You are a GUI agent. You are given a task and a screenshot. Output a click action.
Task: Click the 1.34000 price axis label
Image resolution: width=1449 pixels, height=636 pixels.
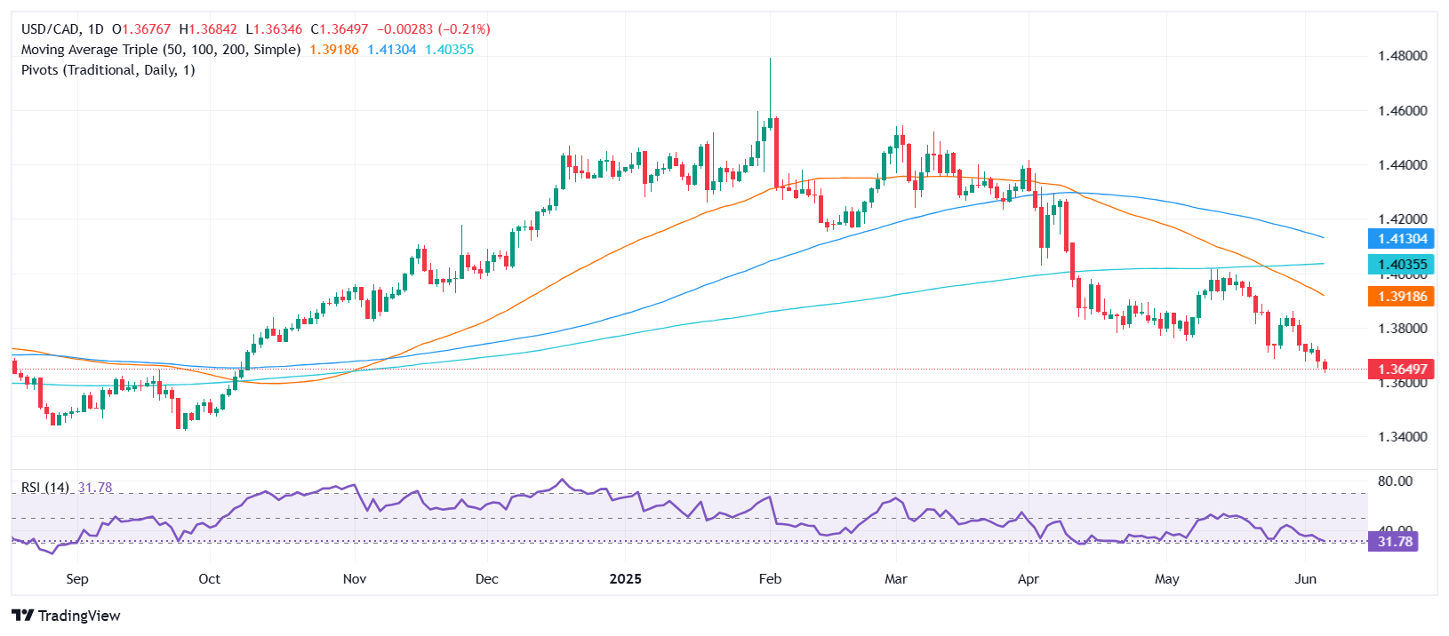pos(1402,437)
